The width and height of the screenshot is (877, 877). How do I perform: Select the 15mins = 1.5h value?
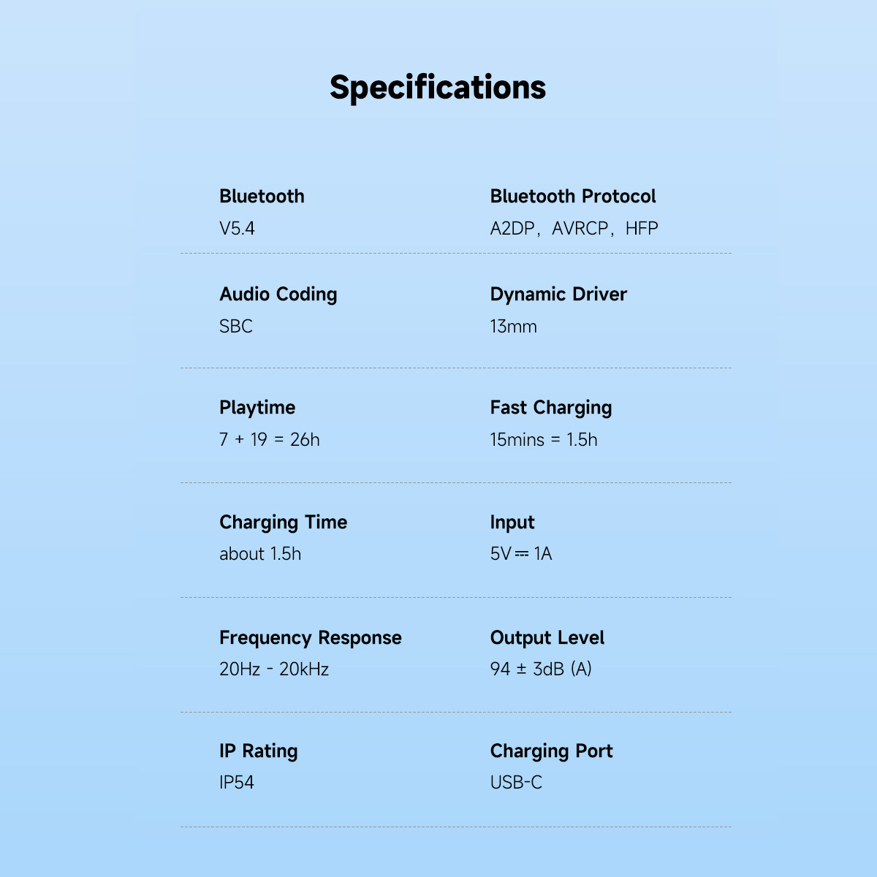pyautogui.click(x=543, y=440)
